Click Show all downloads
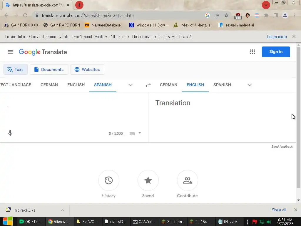 coord(279,210)
